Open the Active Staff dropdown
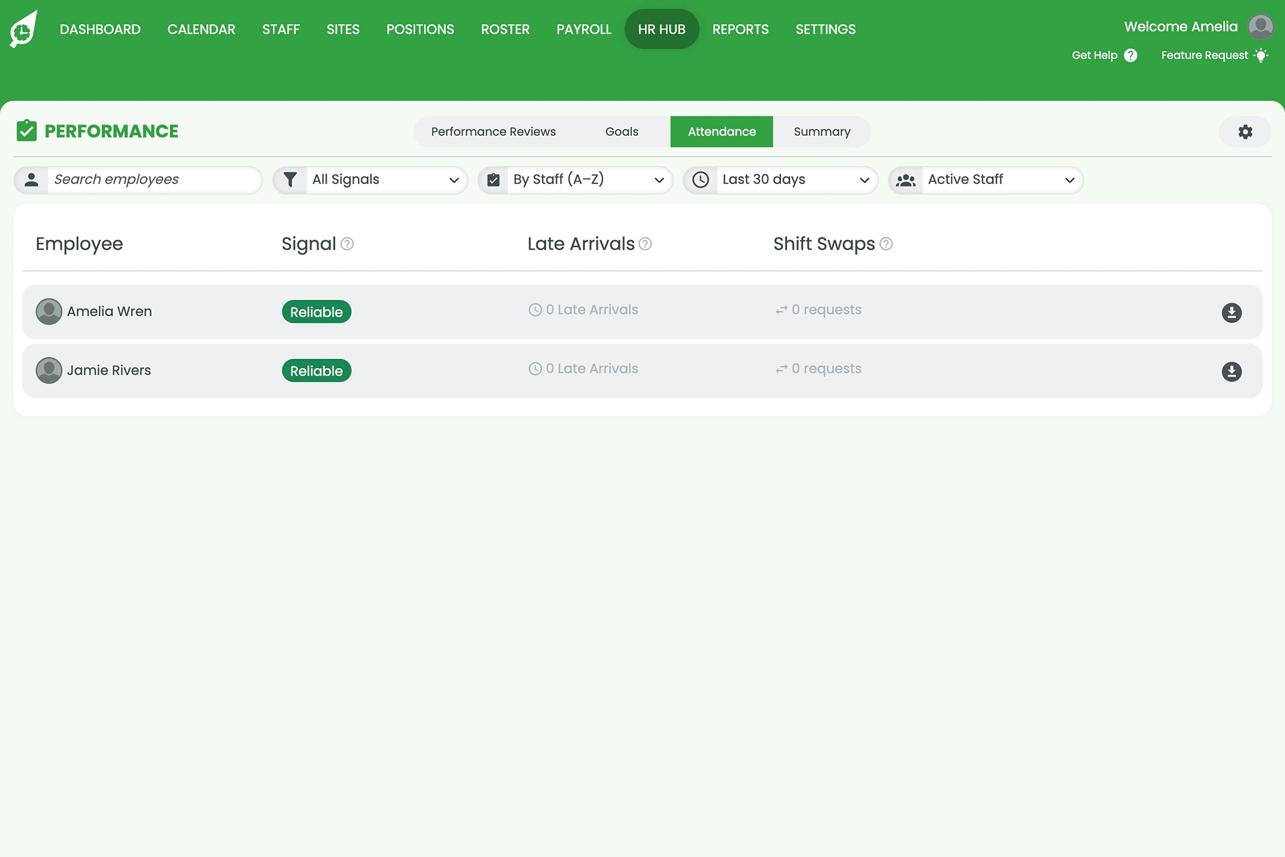 coord(986,180)
